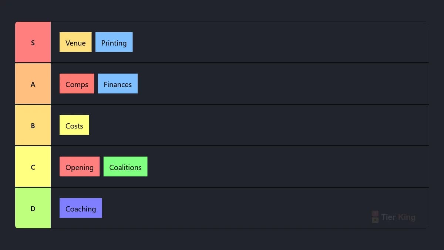Image resolution: width=444 pixels, height=250 pixels.
Task: Select the Costs tile in B tier
Action: point(74,125)
